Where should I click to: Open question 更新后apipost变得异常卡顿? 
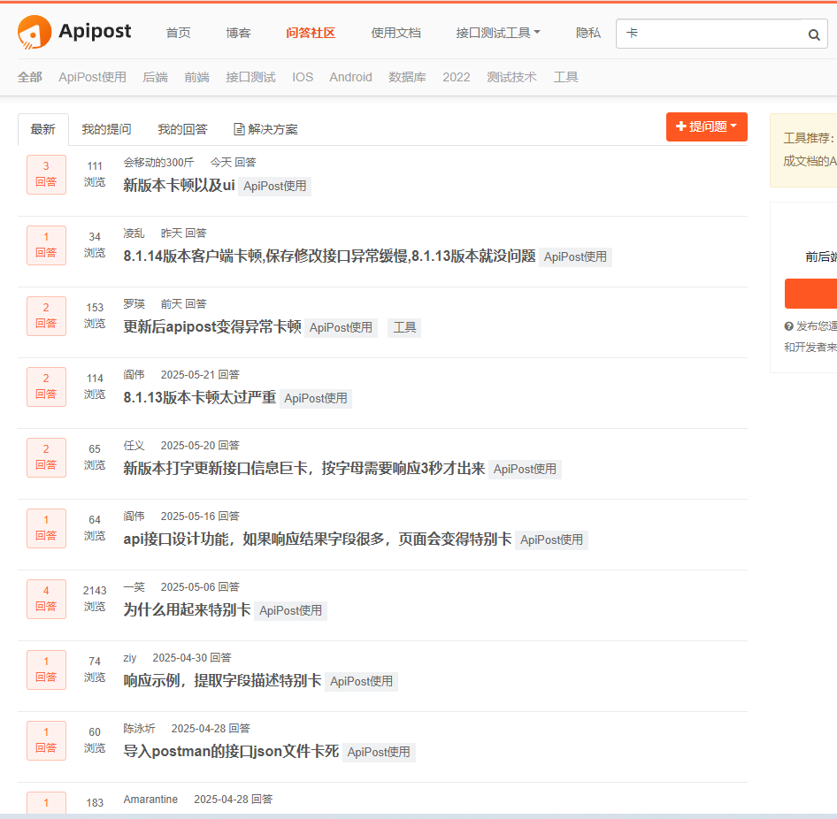tap(212, 326)
